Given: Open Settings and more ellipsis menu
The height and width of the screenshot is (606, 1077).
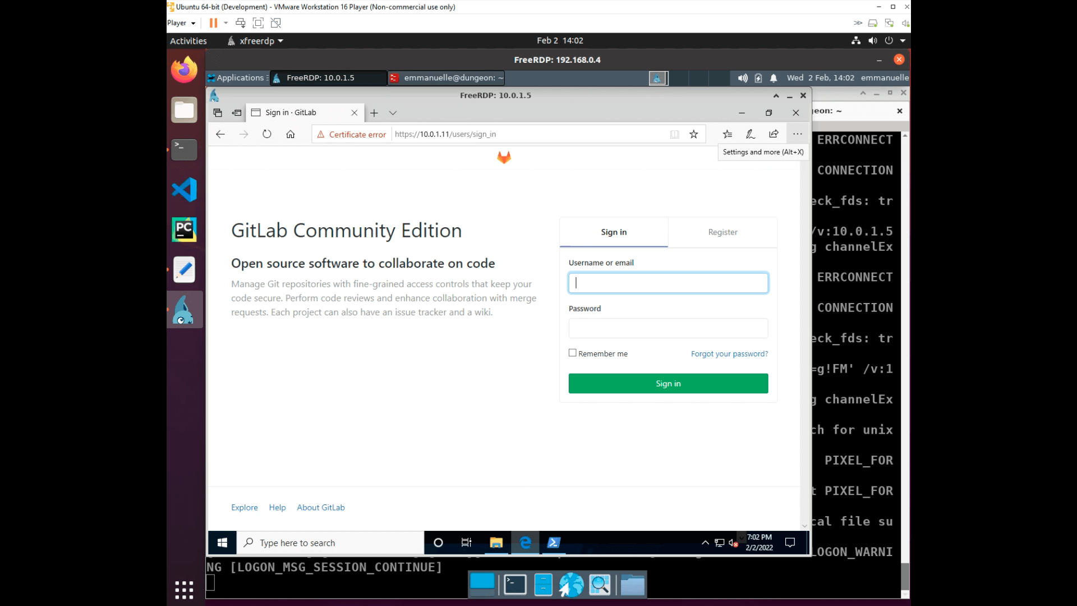Looking at the screenshot, I should pos(797,134).
